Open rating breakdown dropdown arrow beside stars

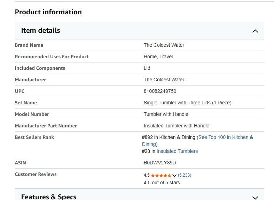(x=174, y=175)
